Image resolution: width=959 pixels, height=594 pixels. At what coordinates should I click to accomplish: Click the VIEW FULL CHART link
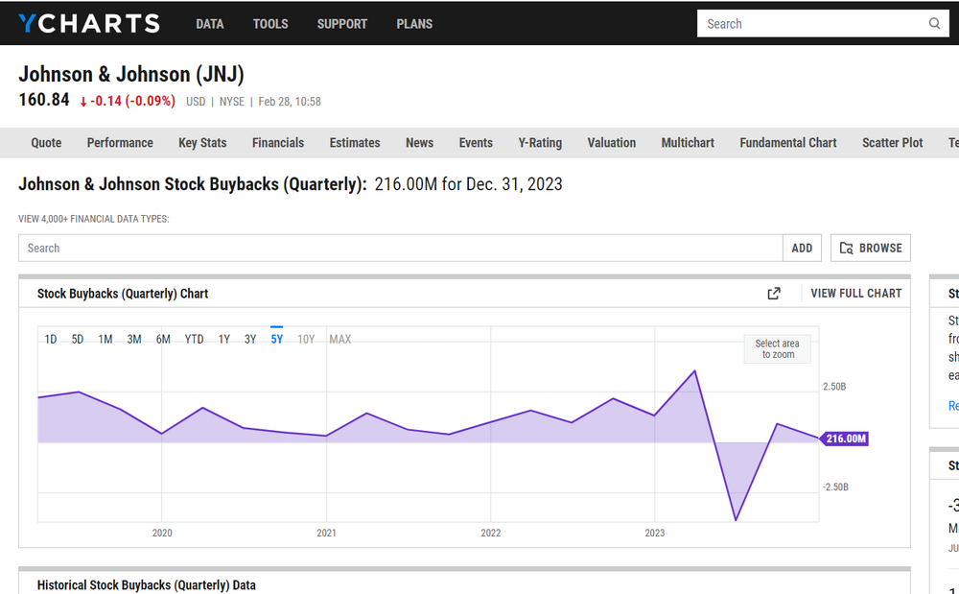(856, 294)
